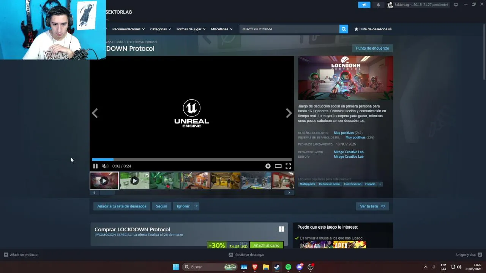Select the second trailer thumbnail
The width and height of the screenshot is (486, 273).
click(x=134, y=180)
